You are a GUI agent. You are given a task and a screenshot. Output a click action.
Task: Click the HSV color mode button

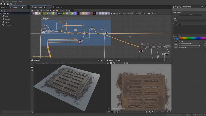[176, 47]
